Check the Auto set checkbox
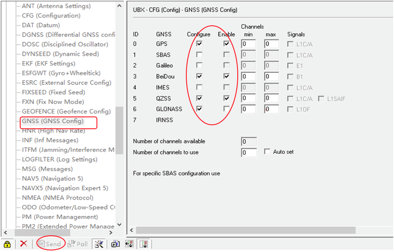Viewport: 394px width, 252px height. click(x=267, y=152)
